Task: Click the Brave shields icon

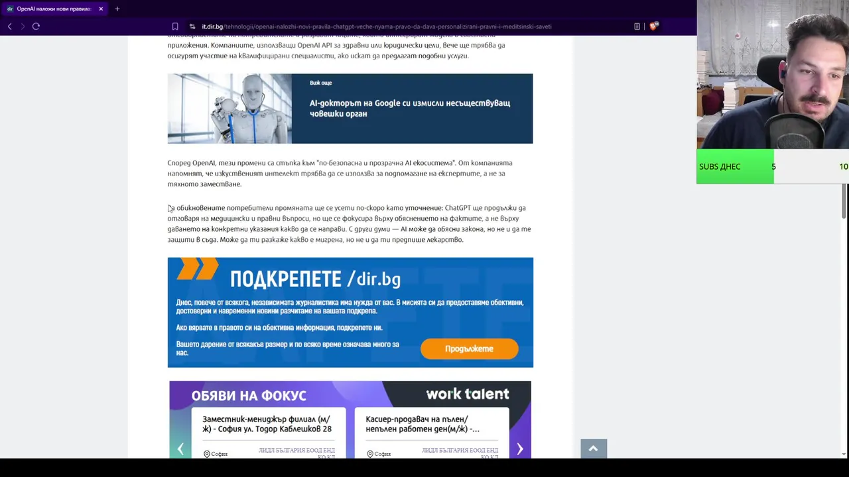Action: 653,26
